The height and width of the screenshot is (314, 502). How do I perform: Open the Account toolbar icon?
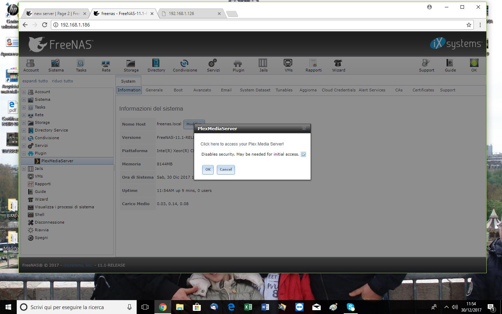point(31,66)
